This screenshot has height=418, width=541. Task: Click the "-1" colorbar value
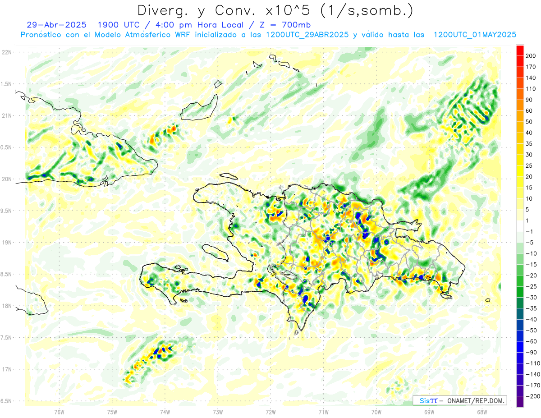[x=530, y=231]
